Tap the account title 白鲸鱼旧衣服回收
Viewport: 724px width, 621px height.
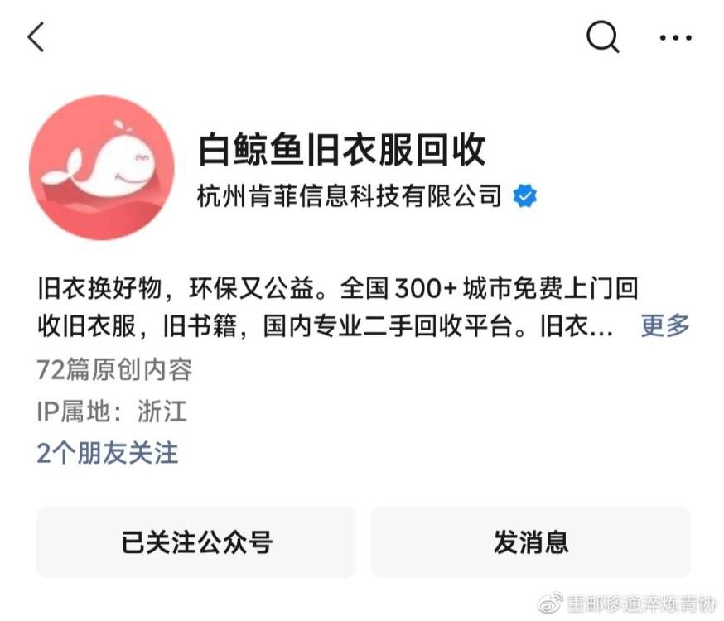[x=341, y=149]
